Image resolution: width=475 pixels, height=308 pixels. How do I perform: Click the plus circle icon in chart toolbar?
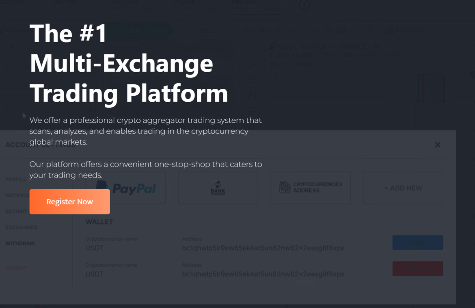369,30
